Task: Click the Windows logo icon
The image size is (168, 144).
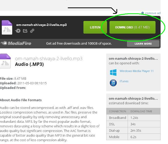Action: point(113,73)
